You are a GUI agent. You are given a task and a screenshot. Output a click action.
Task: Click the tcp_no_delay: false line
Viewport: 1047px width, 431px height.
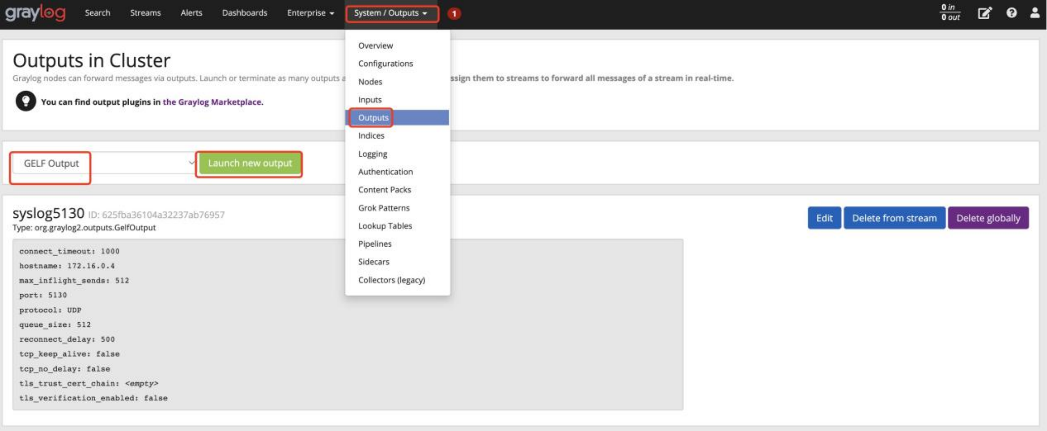[x=65, y=369]
